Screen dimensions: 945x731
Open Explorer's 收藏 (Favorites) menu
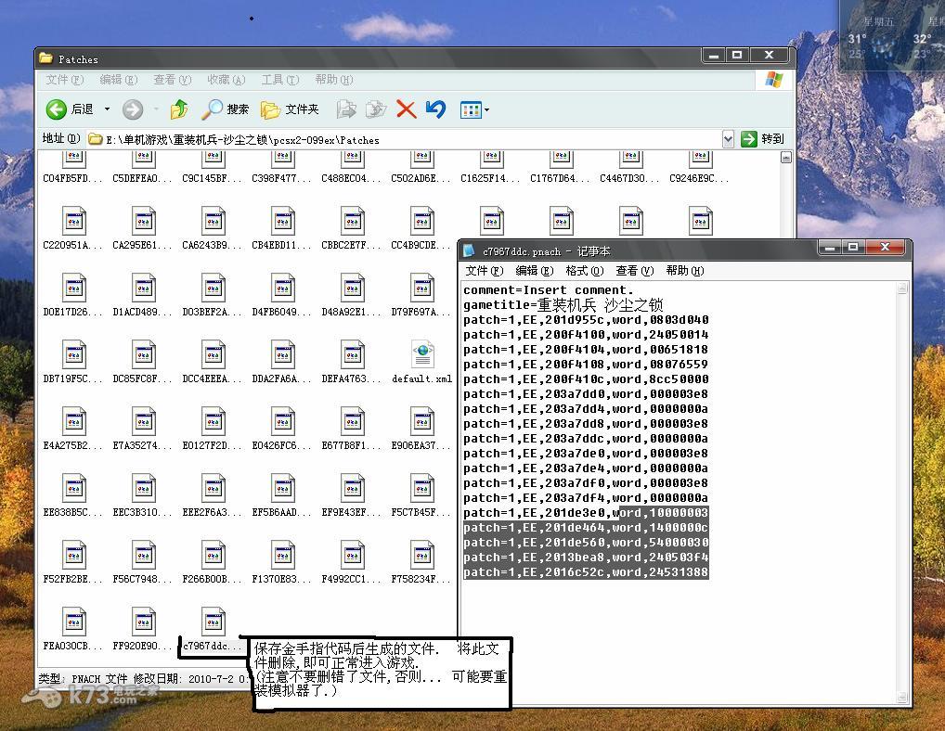(x=226, y=80)
